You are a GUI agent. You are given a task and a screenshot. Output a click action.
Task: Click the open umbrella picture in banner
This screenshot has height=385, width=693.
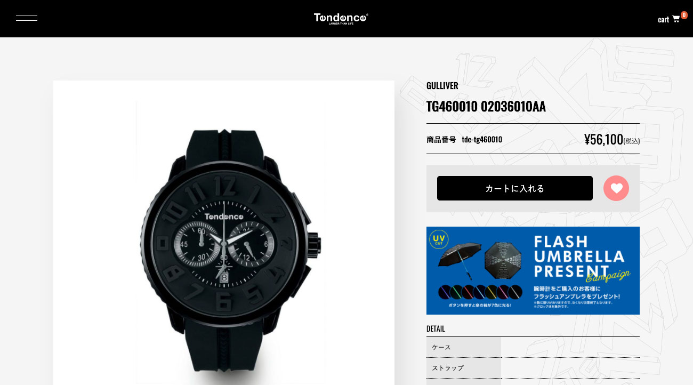pyautogui.click(x=503, y=260)
